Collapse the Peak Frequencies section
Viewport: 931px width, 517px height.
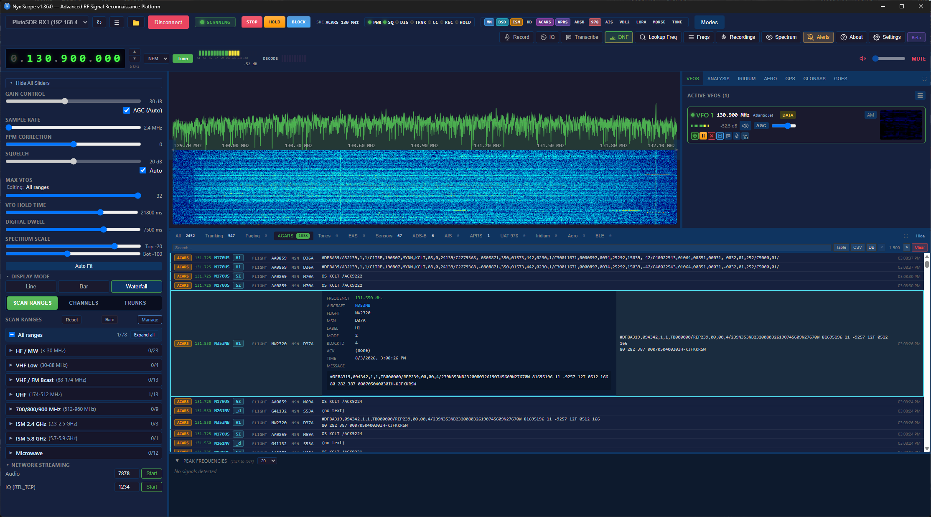pos(177,461)
